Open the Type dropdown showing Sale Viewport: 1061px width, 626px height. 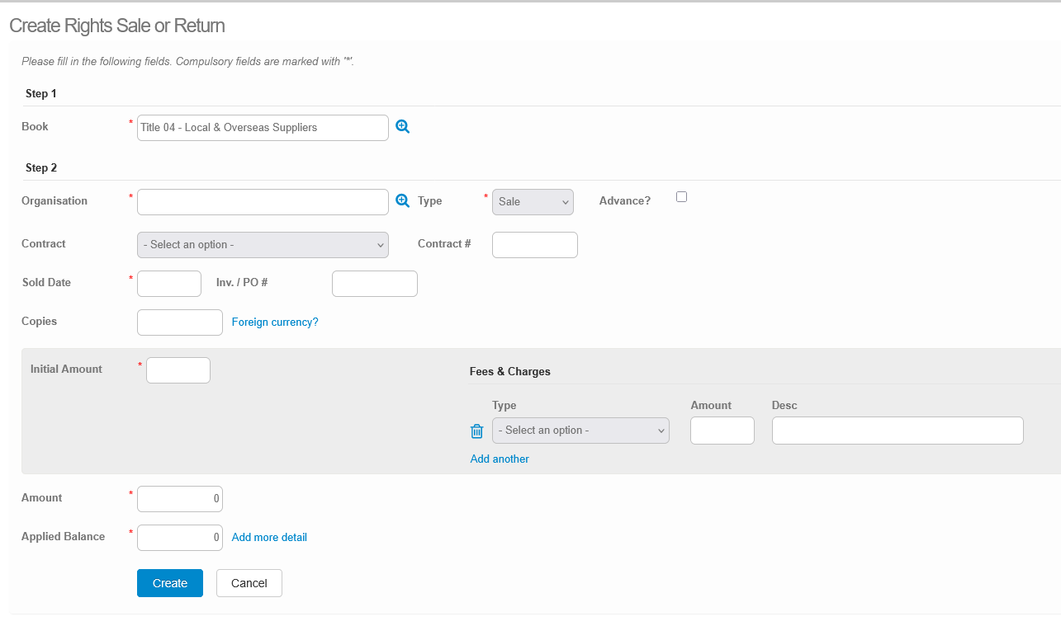click(x=533, y=202)
